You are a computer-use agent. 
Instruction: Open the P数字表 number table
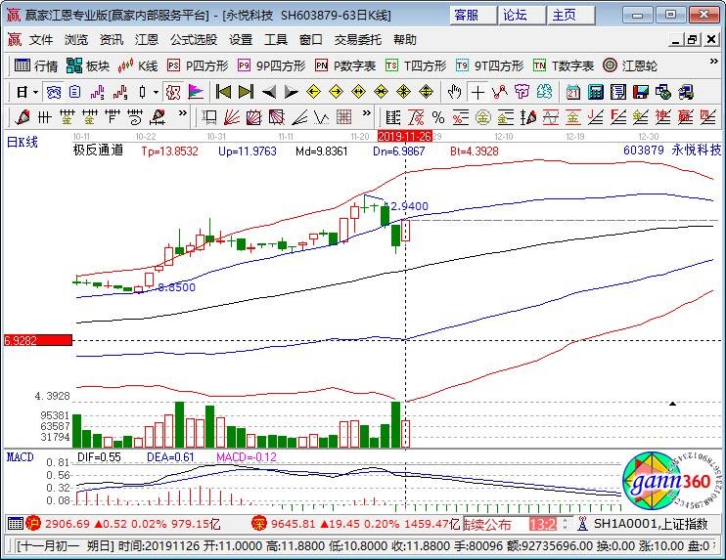click(x=345, y=66)
